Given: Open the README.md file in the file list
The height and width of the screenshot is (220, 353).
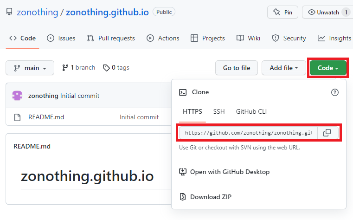Looking at the screenshot, I should 46,117.
